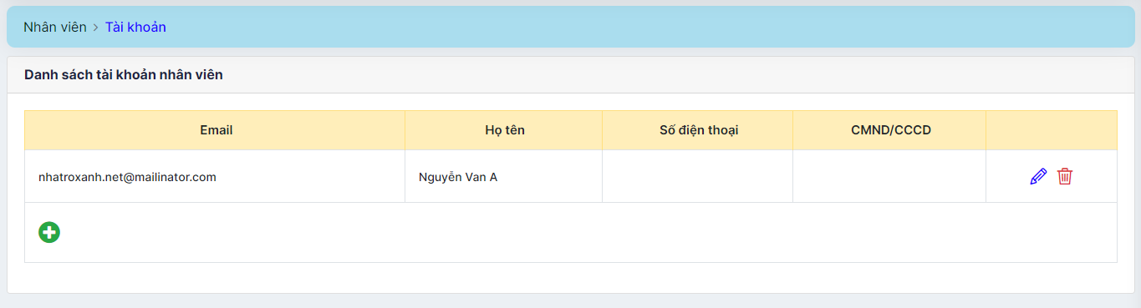Image resolution: width=1141 pixels, height=308 pixels.
Task: Click the red trash delete icon
Action: (x=1065, y=176)
